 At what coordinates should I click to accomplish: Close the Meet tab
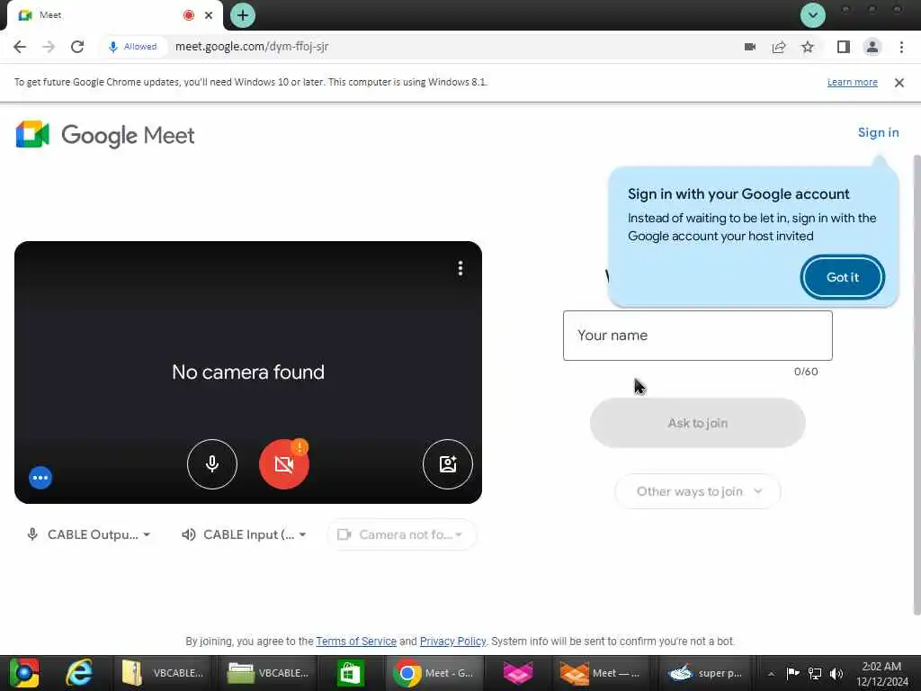[209, 15]
